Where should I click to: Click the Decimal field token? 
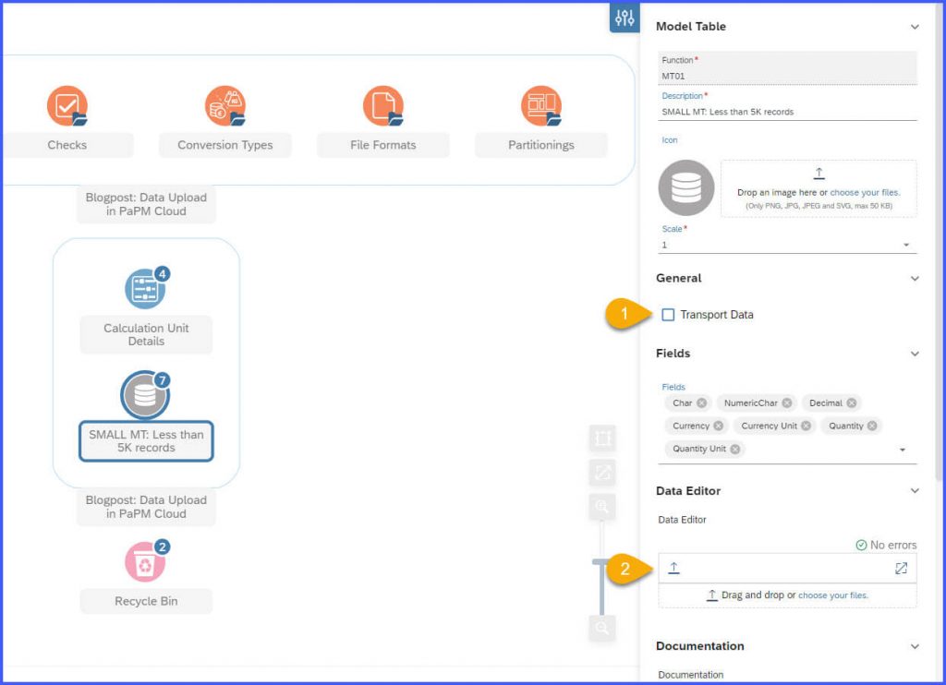tap(831, 403)
